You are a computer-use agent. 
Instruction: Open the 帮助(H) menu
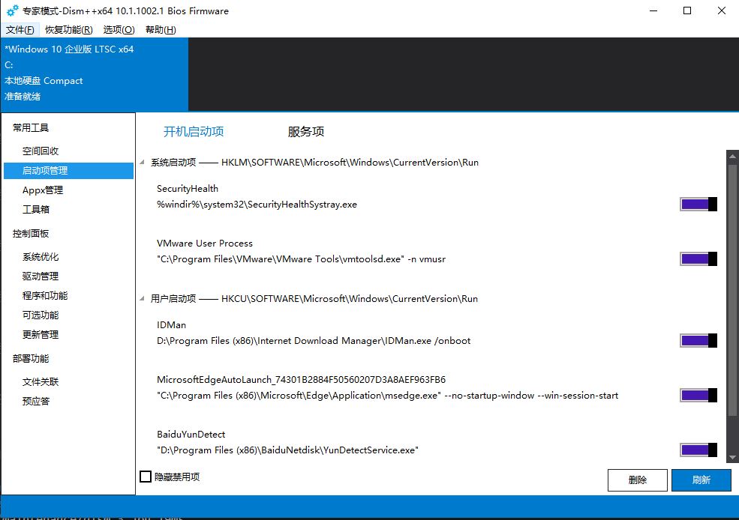pos(160,30)
